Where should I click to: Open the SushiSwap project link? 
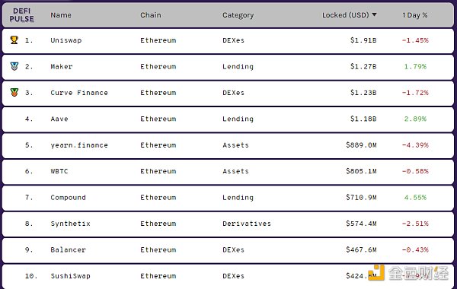click(70, 276)
